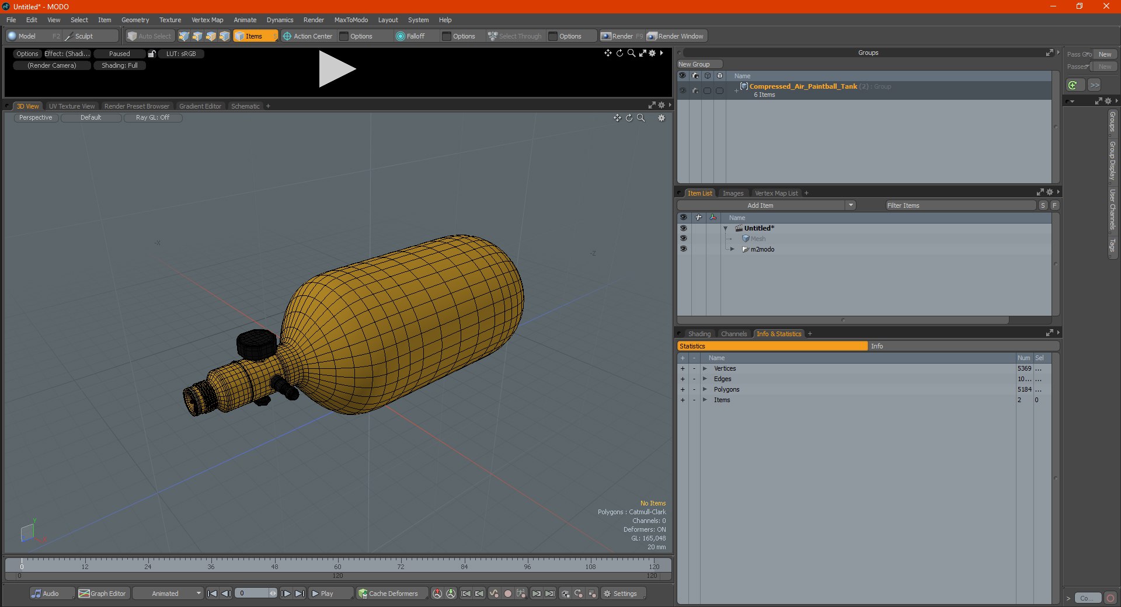Image resolution: width=1121 pixels, height=607 pixels.
Task: Toggle visibility of the Untitled scene item
Action: coord(683,228)
